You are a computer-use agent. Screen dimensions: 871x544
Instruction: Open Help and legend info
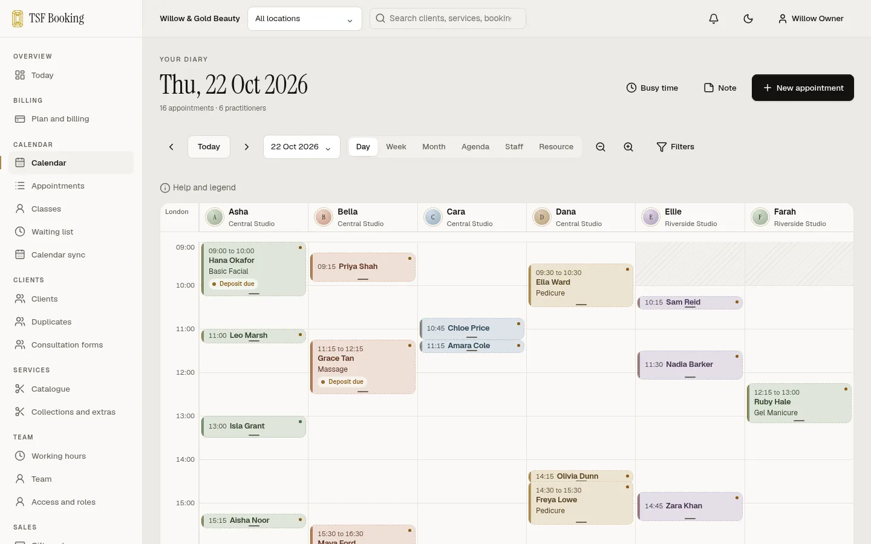tap(198, 187)
